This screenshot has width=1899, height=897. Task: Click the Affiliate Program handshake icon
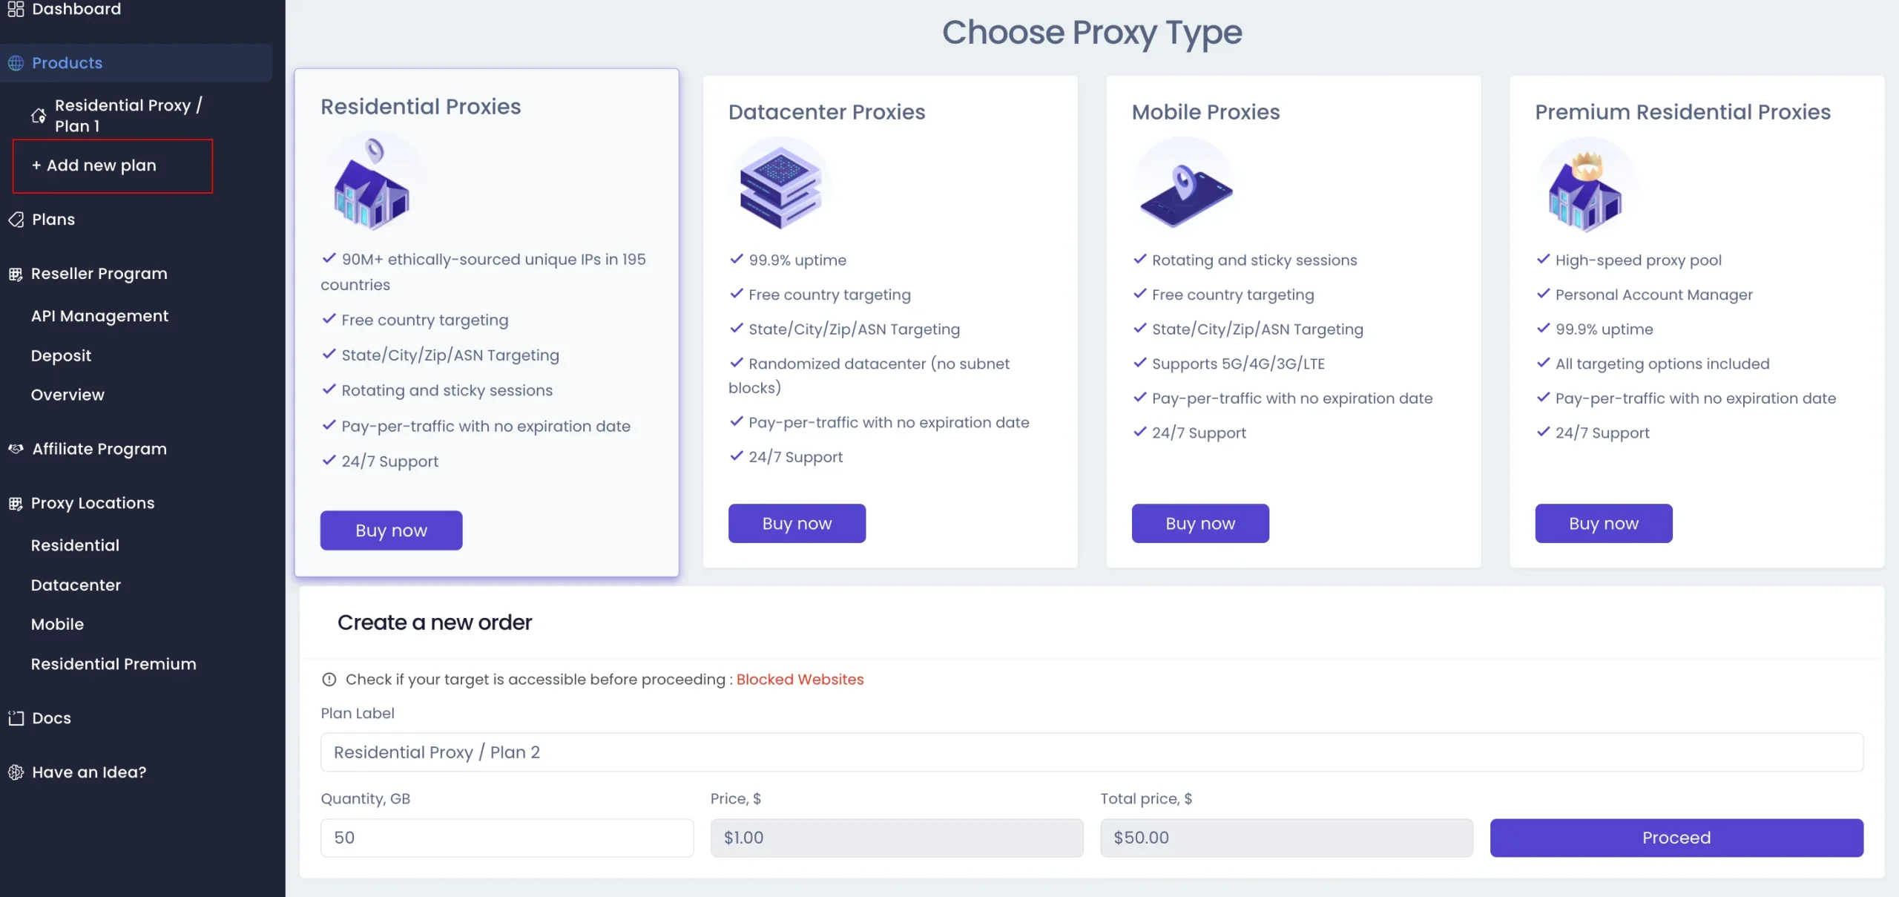(16, 449)
